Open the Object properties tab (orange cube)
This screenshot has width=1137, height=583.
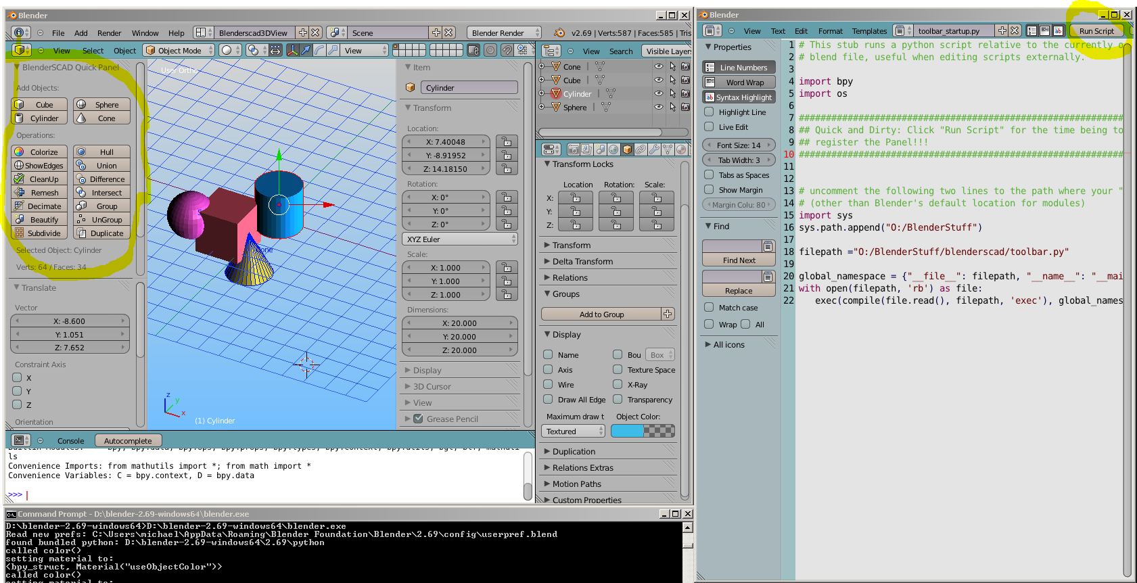point(627,149)
